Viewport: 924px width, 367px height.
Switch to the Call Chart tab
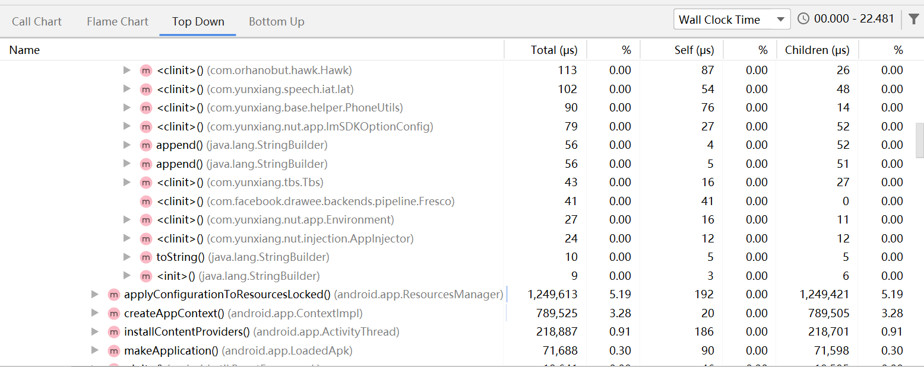tap(37, 22)
